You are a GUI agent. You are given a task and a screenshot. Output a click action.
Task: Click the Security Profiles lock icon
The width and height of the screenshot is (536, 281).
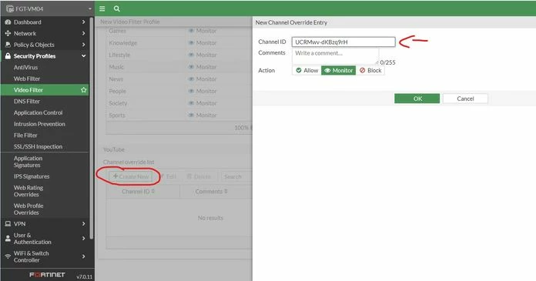[8, 56]
